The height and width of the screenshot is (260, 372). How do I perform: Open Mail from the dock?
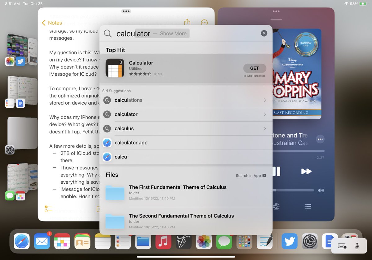(42, 241)
